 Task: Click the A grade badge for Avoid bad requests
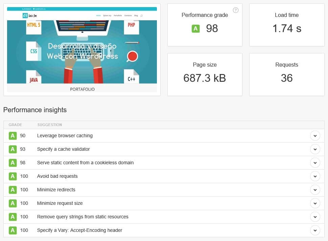coord(13,176)
